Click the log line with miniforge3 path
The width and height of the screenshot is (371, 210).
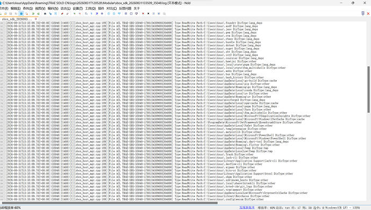[x=135, y=100]
